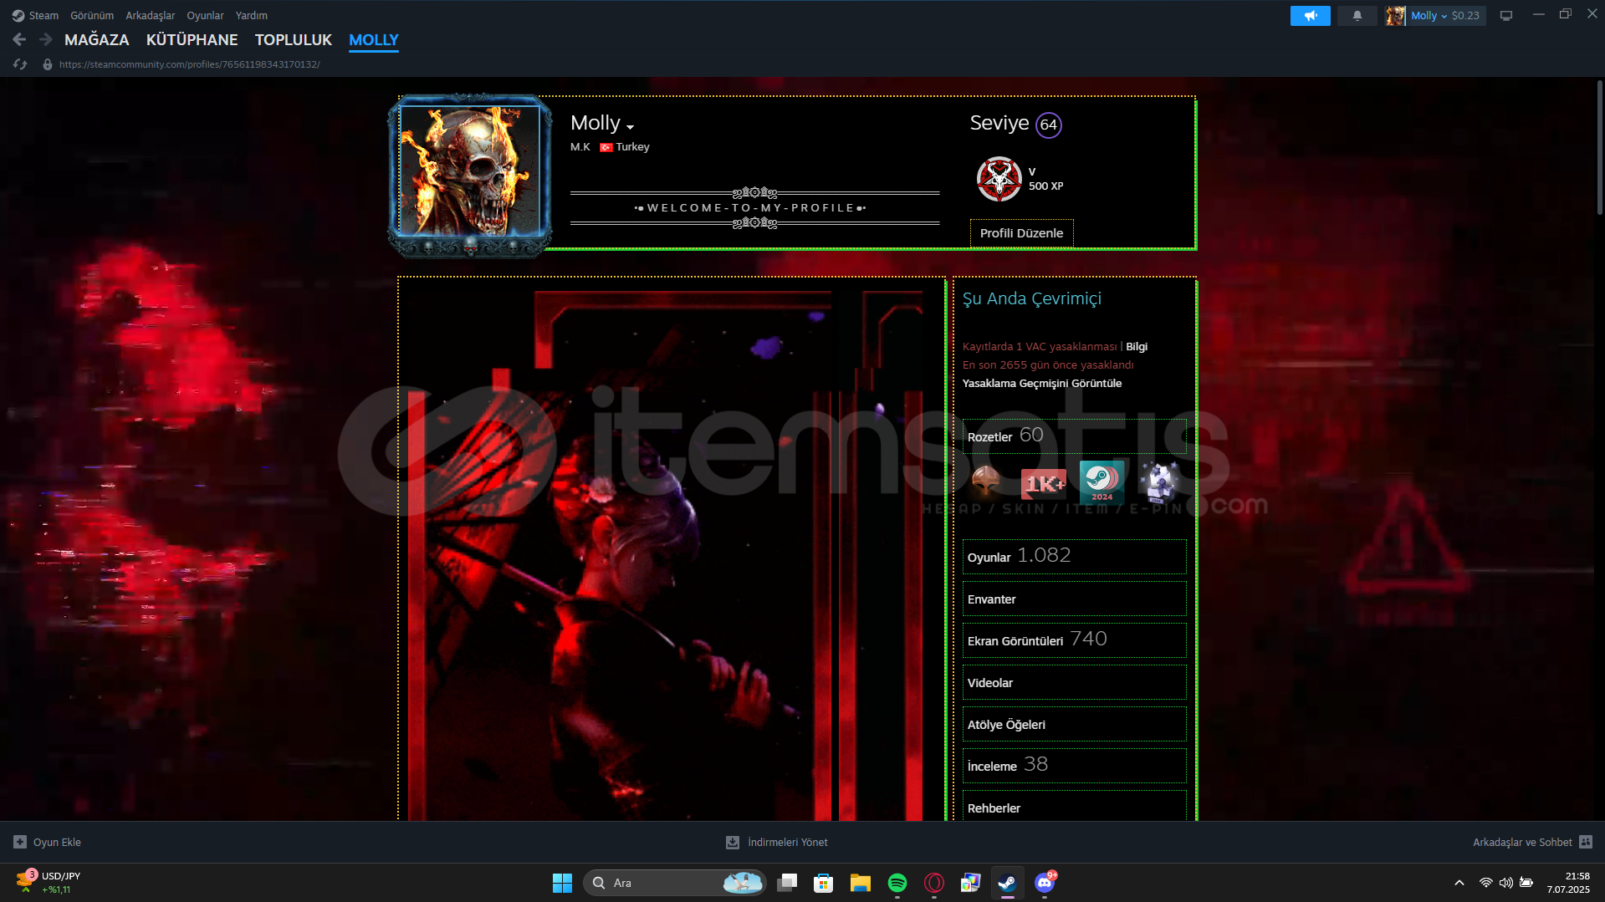Screen dimensions: 1605x902
Task: Open the Videolar link
Action: pyautogui.click(x=1074, y=682)
